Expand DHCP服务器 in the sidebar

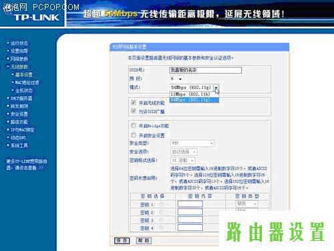(21, 98)
